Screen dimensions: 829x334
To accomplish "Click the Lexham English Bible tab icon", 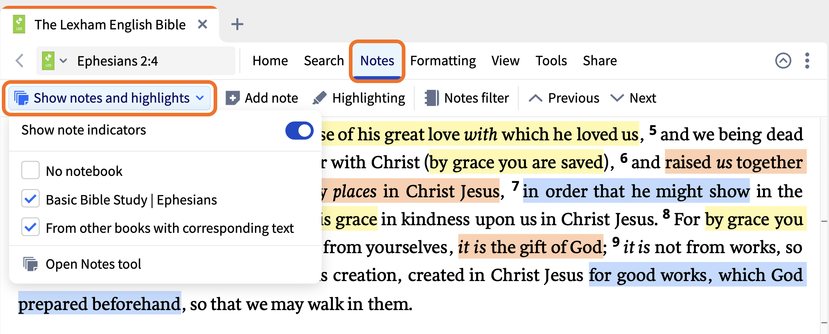I will (x=19, y=24).
